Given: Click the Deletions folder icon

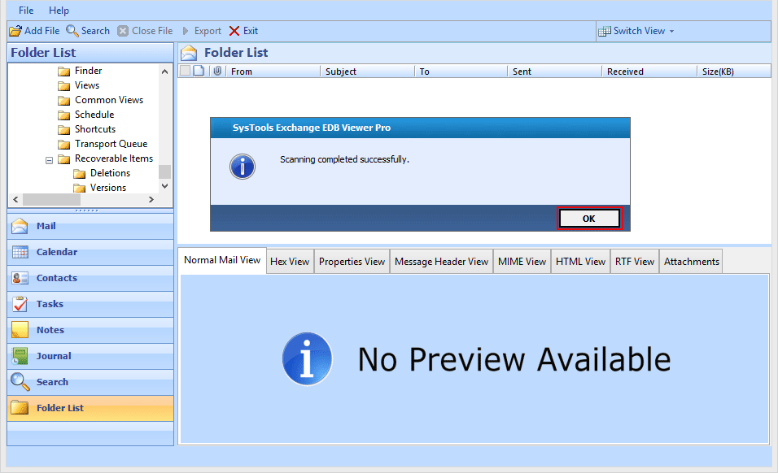Looking at the screenshot, I should [x=80, y=174].
